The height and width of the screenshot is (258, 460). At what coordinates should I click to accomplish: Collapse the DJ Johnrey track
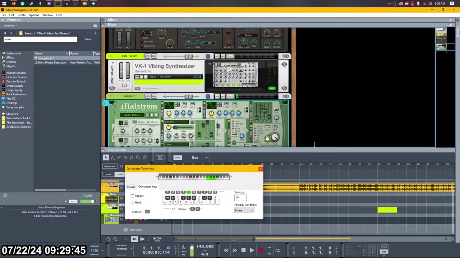(x=103, y=184)
